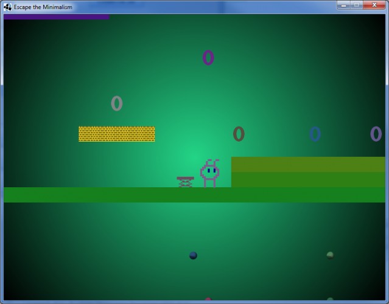Maximize the game window

tap(357, 5)
